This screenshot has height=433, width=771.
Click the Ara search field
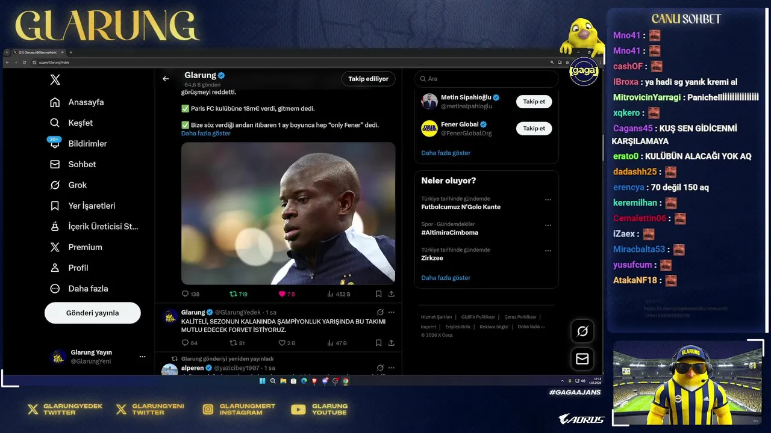tap(486, 79)
